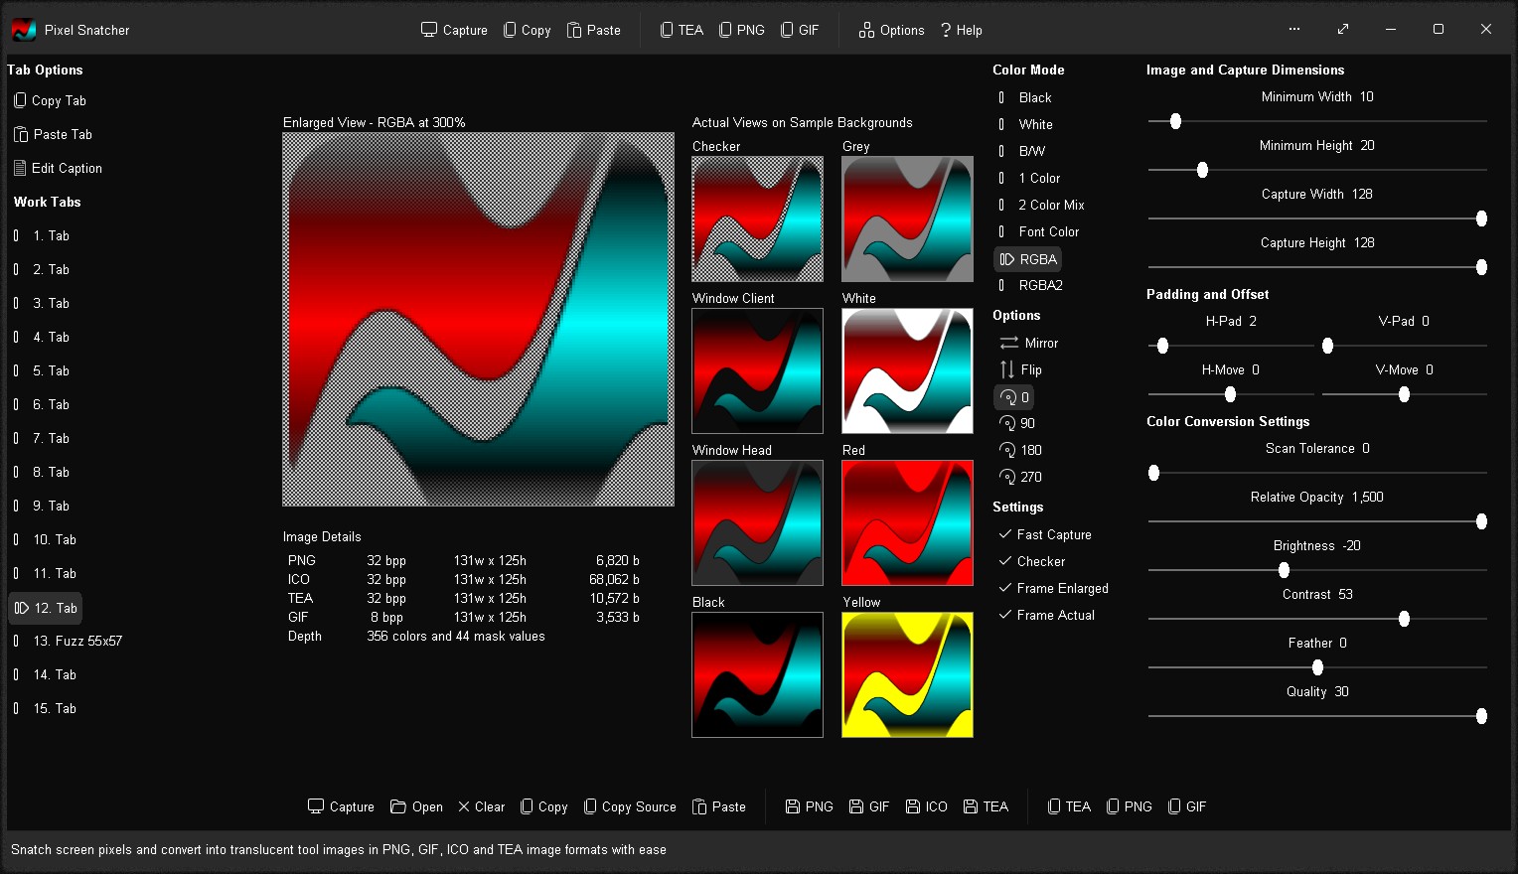Click the Edit Caption icon

20,168
